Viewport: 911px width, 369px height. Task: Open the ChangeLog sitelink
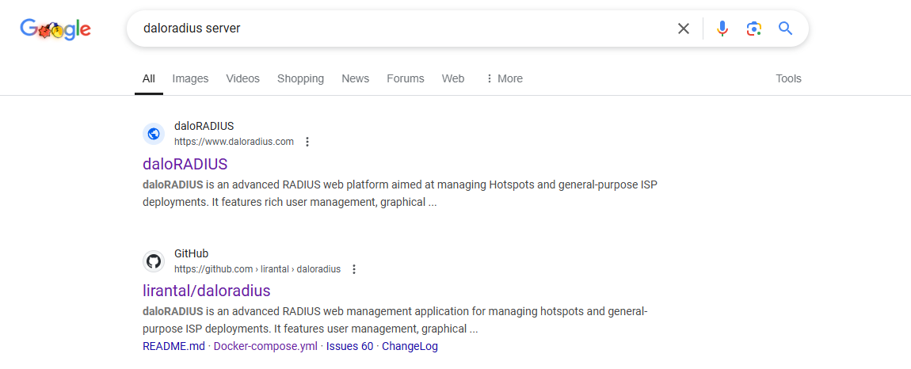click(x=410, y=346)
